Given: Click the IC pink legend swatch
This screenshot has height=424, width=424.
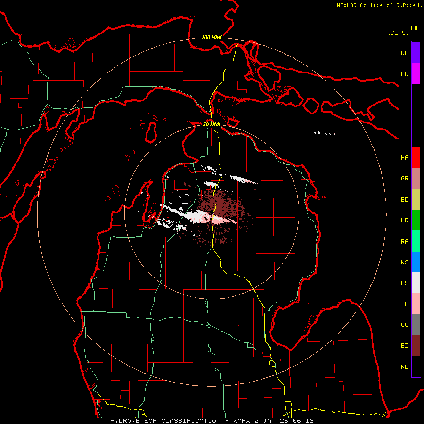Looking at the screenshot, I should [416, 304].
